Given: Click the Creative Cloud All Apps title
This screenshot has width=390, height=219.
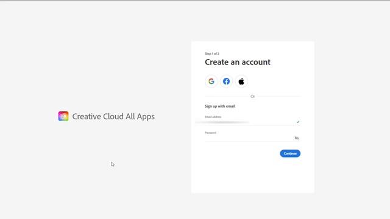Looking at the screenshot, I should pyautogui.click(x=113, y=116).
